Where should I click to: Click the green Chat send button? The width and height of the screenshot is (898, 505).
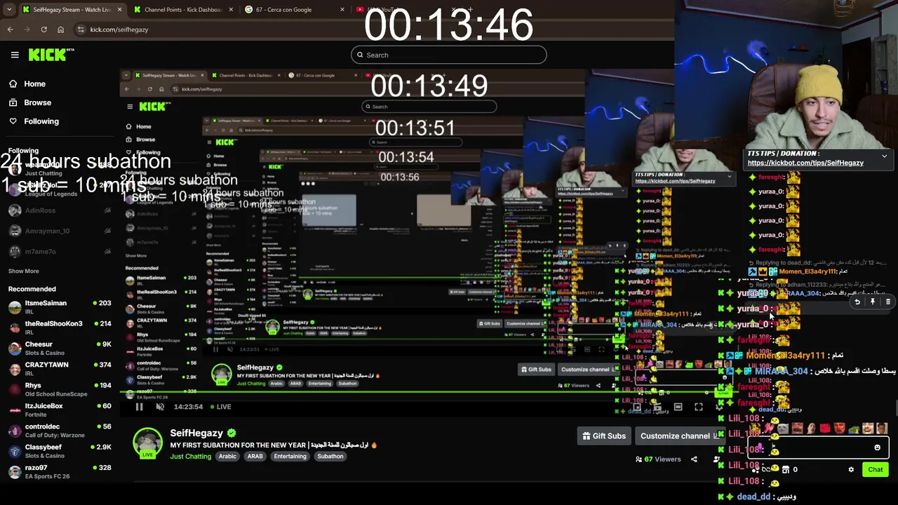tap(875, 469)
